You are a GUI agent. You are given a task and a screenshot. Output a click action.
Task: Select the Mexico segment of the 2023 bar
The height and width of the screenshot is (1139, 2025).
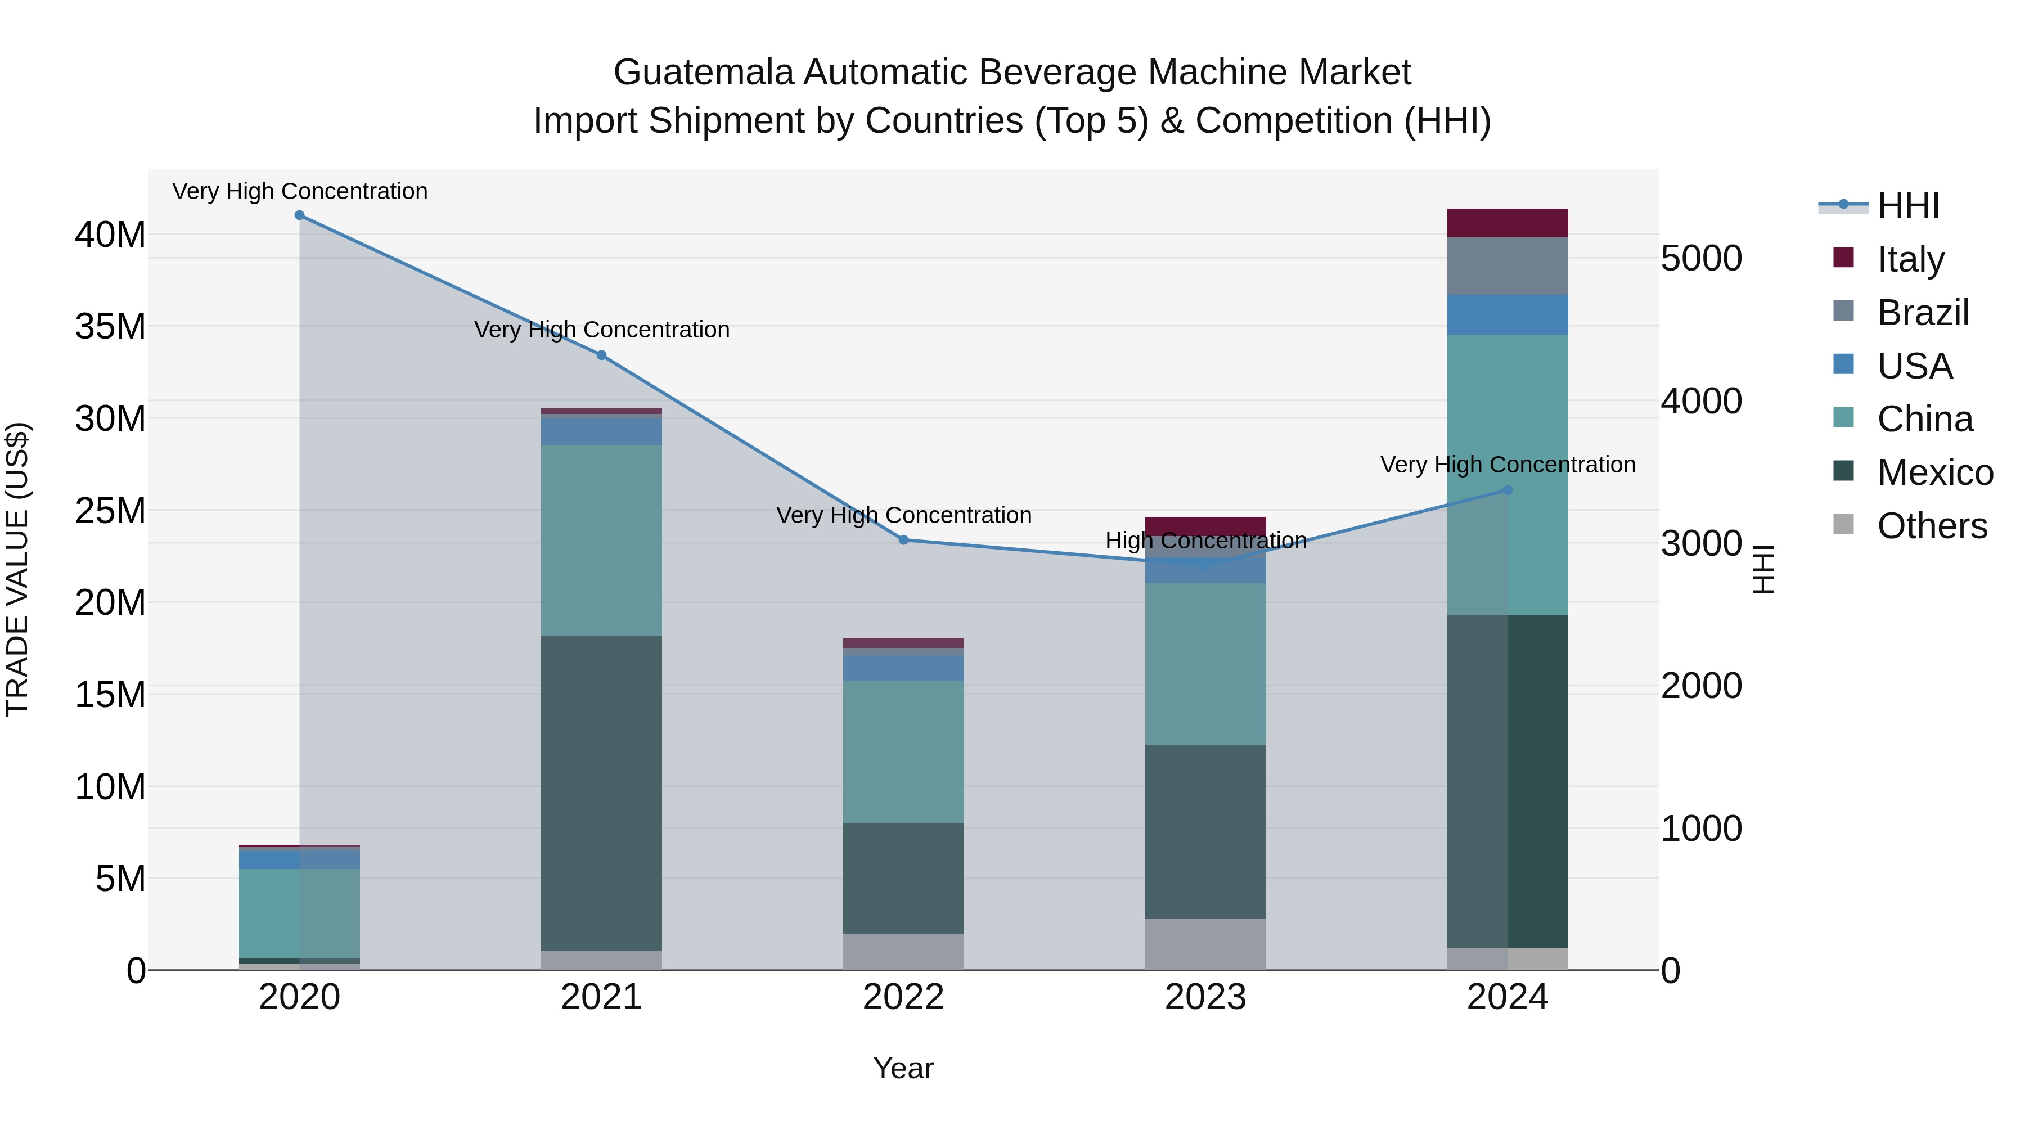point(1206,832)
